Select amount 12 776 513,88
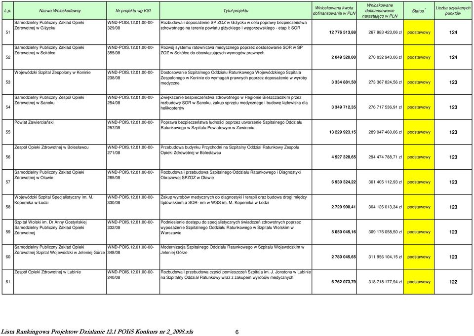This screenshot has width=474, height=336. pyautogui.click(x=343, y=33)
